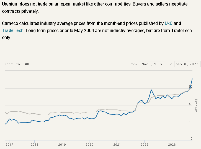Click the 2017 x-axis label

(9, 144)
